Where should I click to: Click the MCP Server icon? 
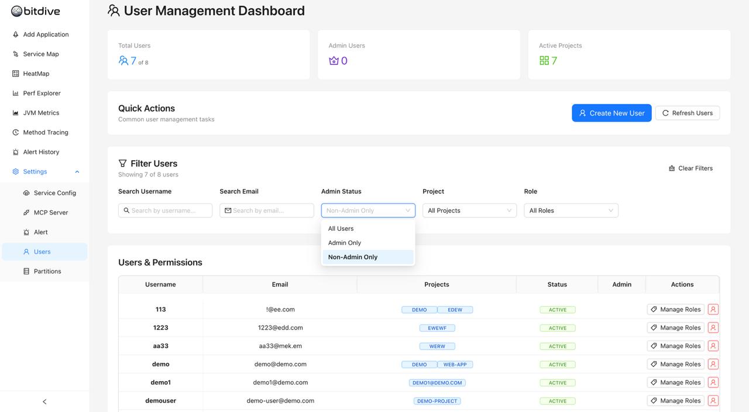(x=26, y=212)
